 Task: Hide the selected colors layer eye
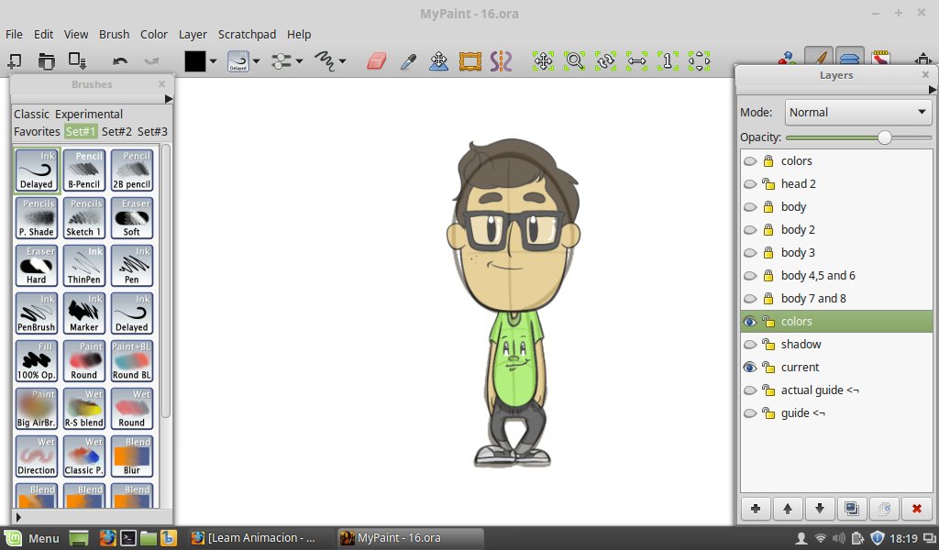[x=750, y=322]
